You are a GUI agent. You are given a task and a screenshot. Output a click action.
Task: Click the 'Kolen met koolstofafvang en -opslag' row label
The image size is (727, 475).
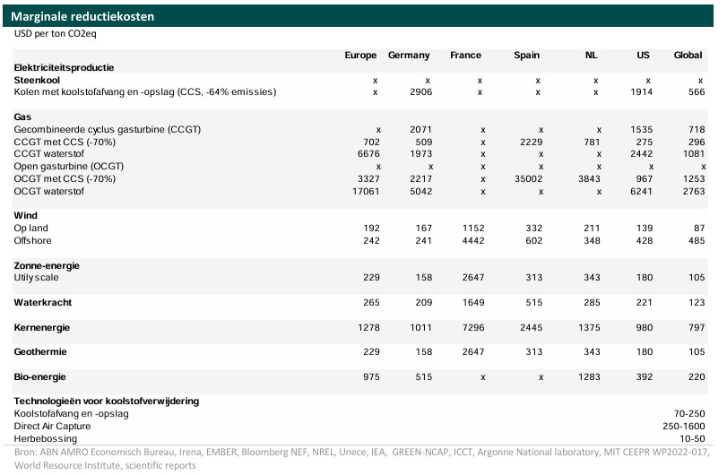pyautogui.click(x=145, y=91)
